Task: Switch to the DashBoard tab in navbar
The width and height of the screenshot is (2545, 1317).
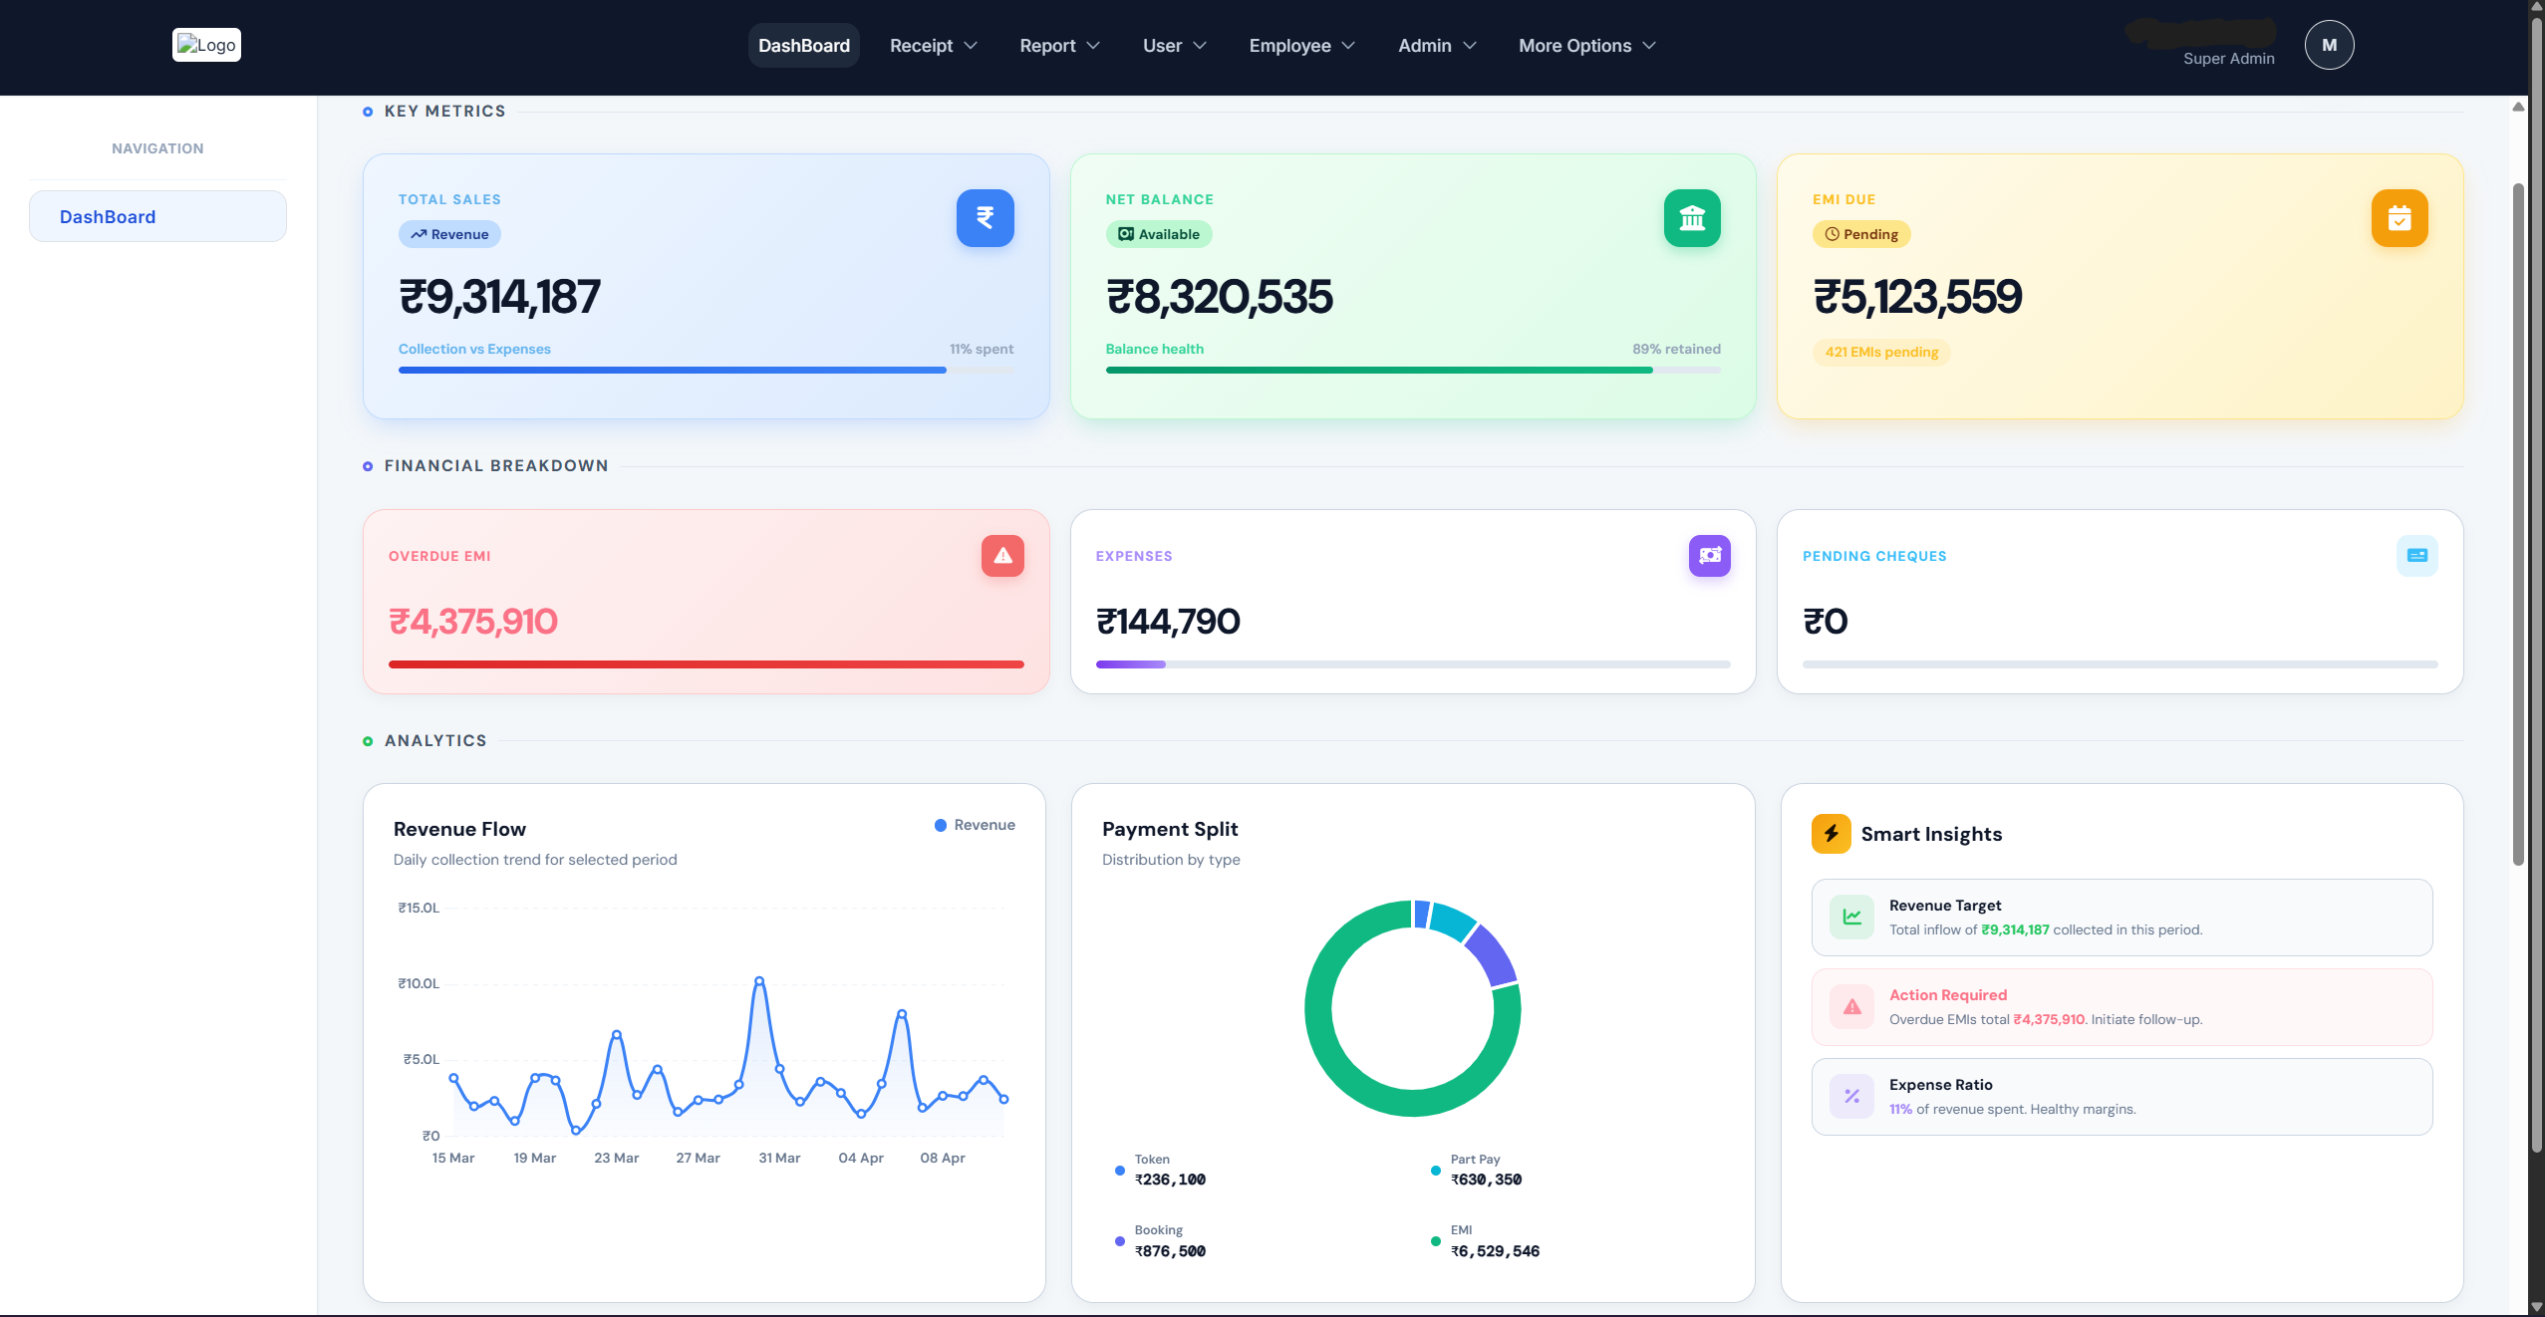Action: click(x=803, y=45)
